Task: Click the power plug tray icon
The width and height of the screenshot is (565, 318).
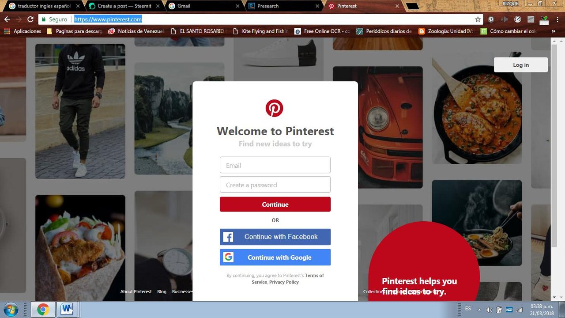Action: click(499, 310)
